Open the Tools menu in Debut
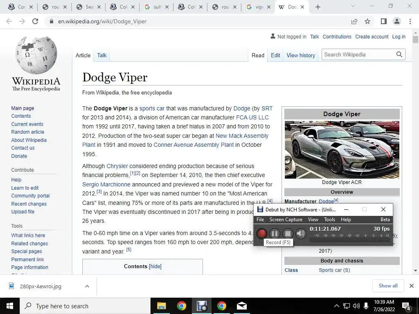 (x=329, y=220)
